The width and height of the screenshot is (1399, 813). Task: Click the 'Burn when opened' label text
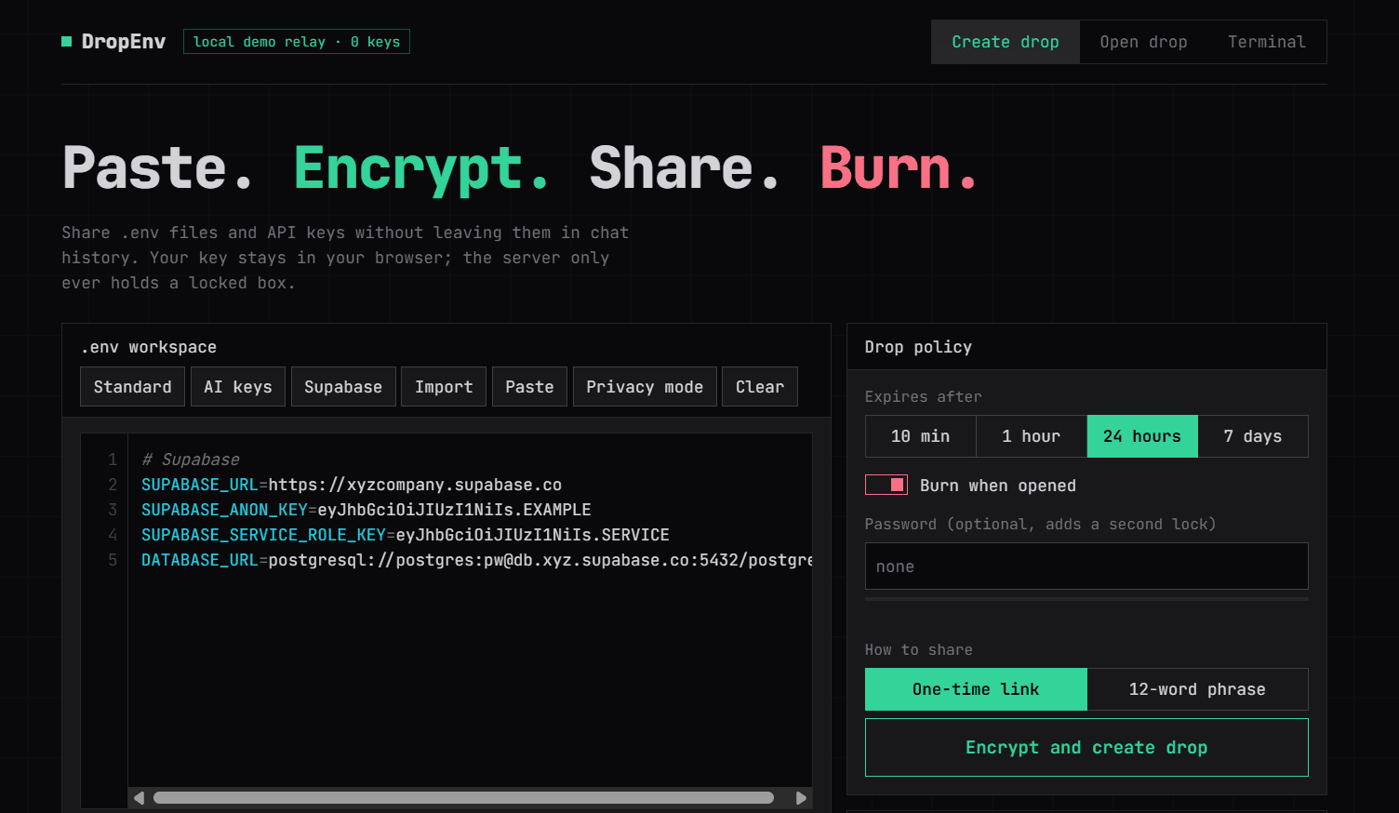click(998, 486)
